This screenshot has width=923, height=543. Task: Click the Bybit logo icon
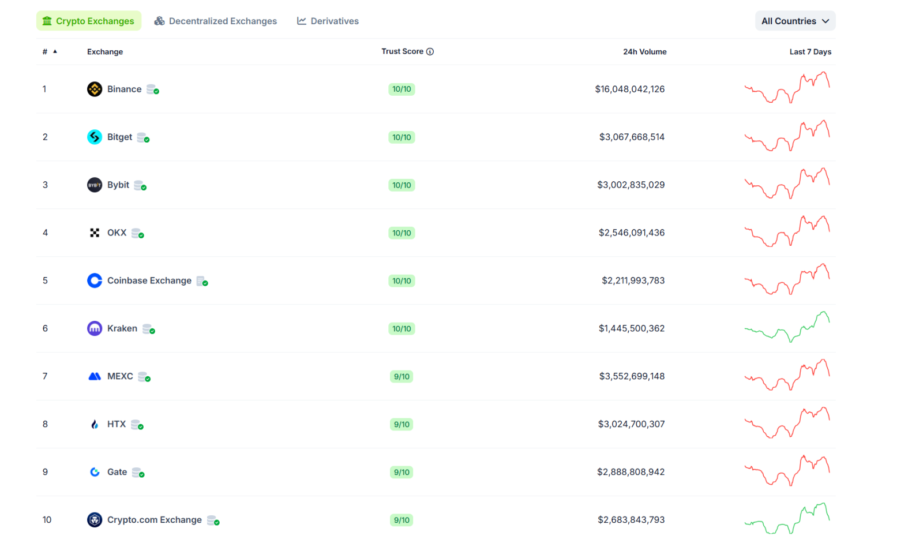(95, 185)
